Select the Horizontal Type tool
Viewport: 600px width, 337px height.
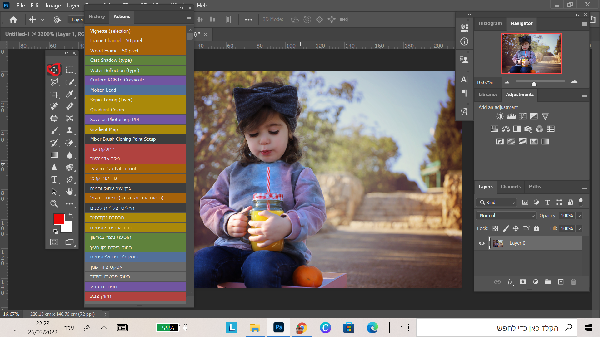tap(54, 179)
